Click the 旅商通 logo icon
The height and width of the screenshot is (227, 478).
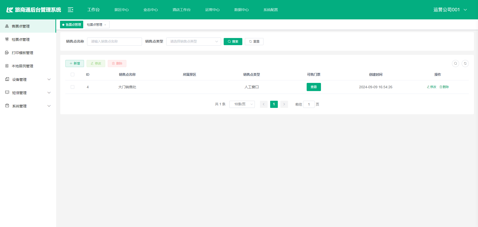[10, 10]
